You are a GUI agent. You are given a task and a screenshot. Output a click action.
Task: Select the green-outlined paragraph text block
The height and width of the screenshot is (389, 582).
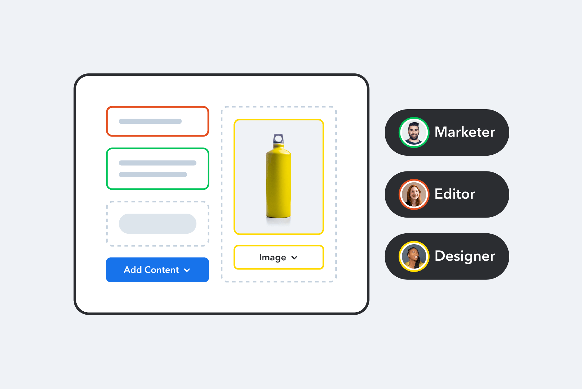(157, 169)
